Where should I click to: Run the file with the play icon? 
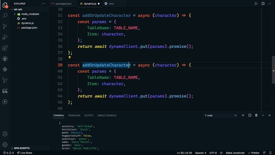coord(256,3)
